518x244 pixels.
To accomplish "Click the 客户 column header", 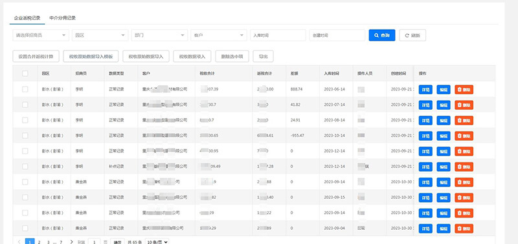I will click(x=146, y=74).
